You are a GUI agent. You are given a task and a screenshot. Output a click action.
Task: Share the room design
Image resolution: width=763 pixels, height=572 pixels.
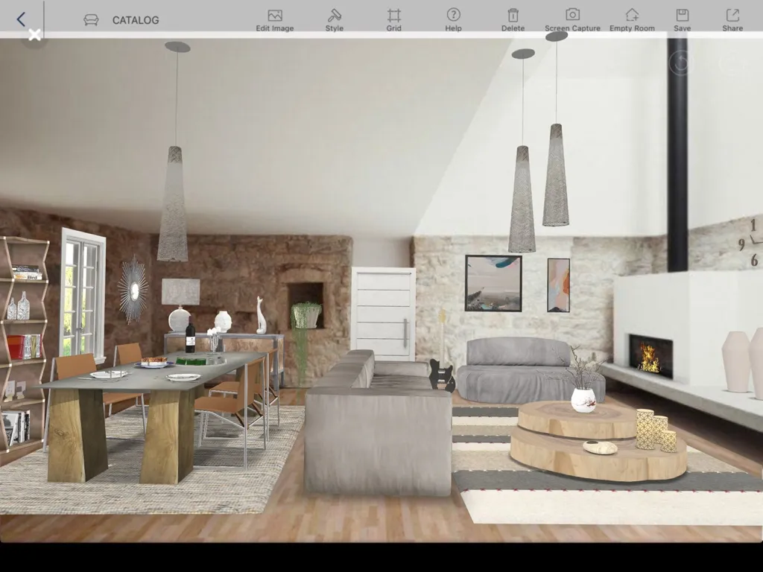point(732,20)
